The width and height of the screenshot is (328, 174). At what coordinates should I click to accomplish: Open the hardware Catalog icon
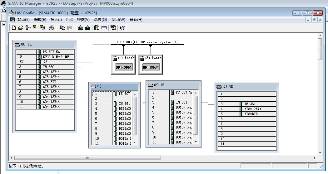[x=97, y=27]
